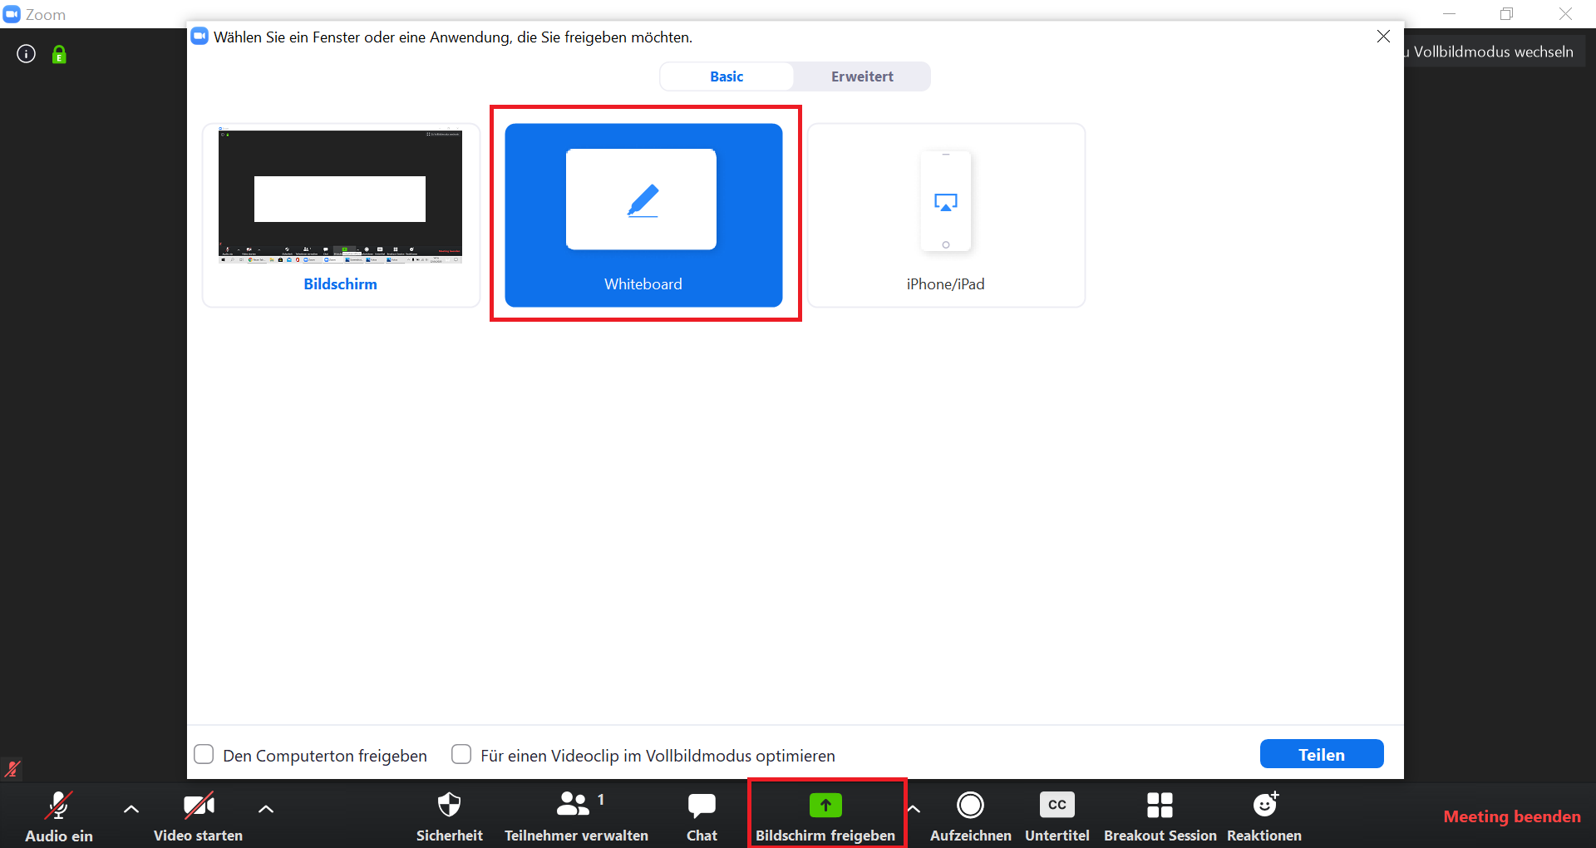
Task: Click the green encryption lock icon
Action: pyautogui.click(x=59, y=55)
